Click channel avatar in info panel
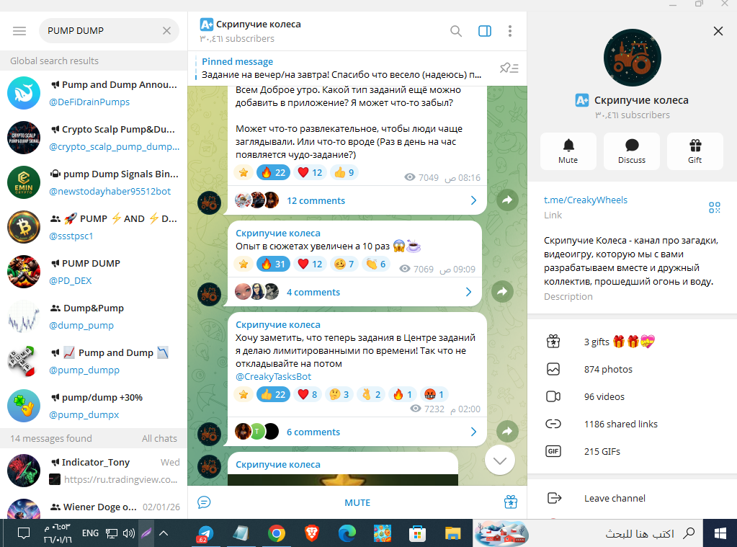Viewport: 737px width, 547px height. (x=633, y=58)
